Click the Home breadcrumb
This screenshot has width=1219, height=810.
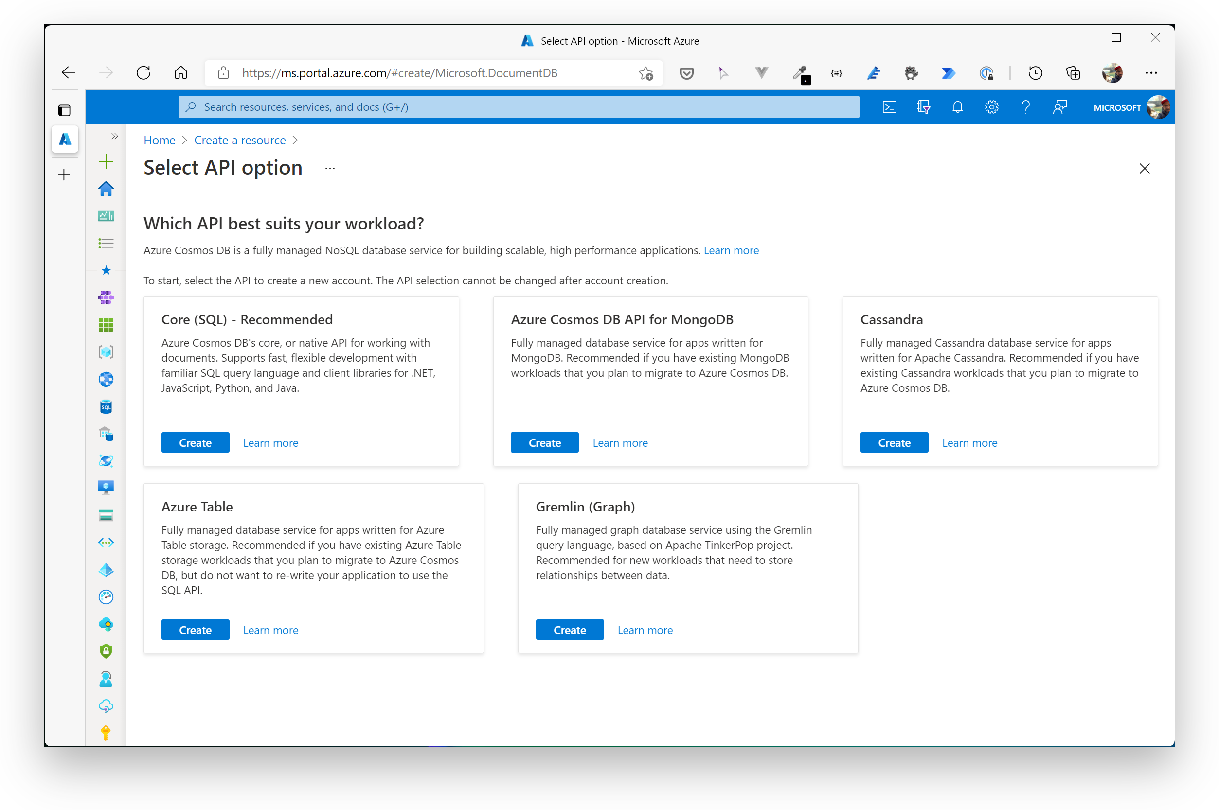click(x=159, y=140)
